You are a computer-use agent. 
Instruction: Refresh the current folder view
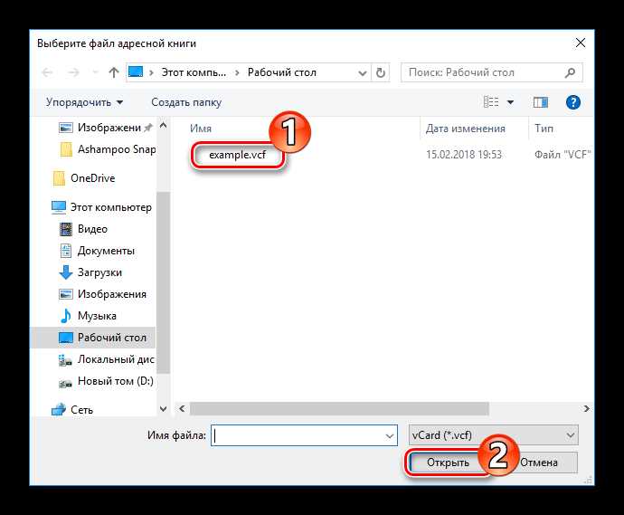[381, 73]
